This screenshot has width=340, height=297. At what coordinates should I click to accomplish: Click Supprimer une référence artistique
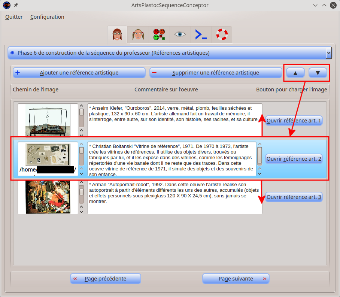pyautogui.click(x=216, y=73)
